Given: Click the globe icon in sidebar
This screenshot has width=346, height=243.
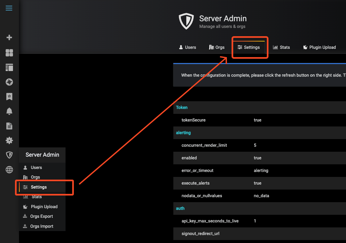Looking at the screenshot, I should 9,170.
